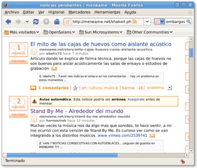197x168 pixels.
Task: Open the Ver menu
Action: pos(41,12)
